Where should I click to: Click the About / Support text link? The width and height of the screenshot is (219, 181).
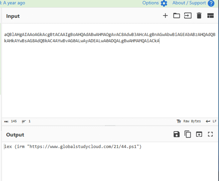point(189,3)
